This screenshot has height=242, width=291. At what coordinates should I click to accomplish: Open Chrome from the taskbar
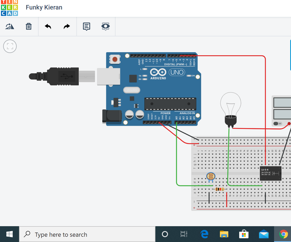[283, 234]
